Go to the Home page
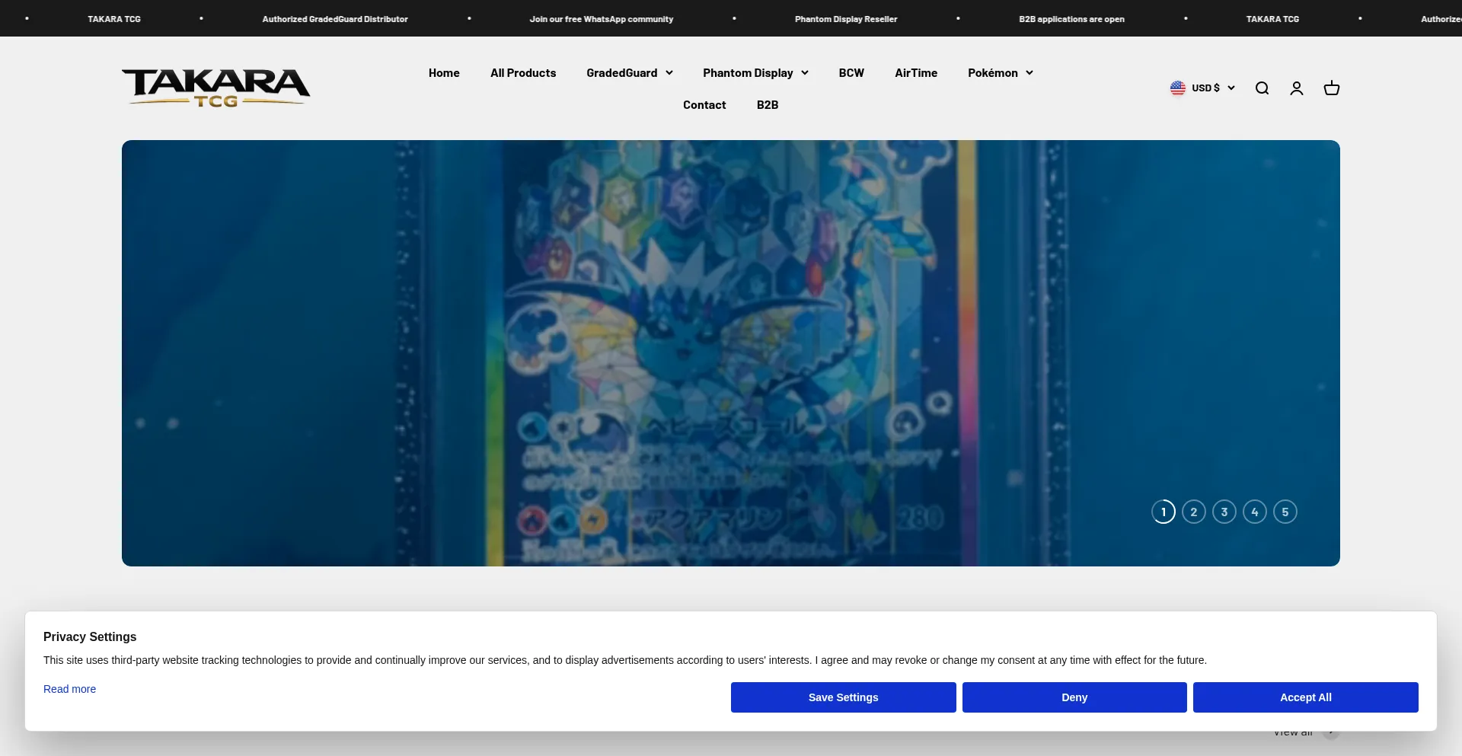 pyautogui.click(x=444, y=73)
